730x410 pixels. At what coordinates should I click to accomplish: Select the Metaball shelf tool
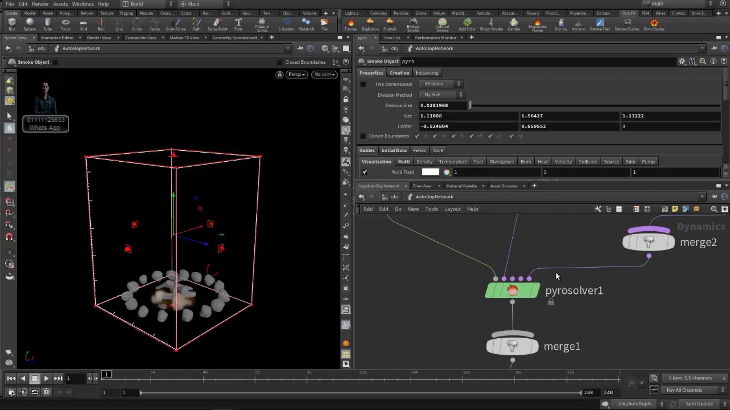[306, 24]
